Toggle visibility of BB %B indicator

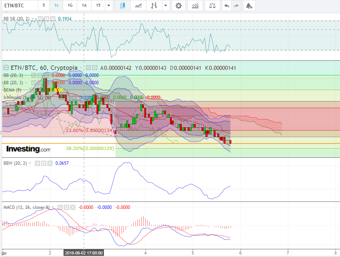pos(40,19)
